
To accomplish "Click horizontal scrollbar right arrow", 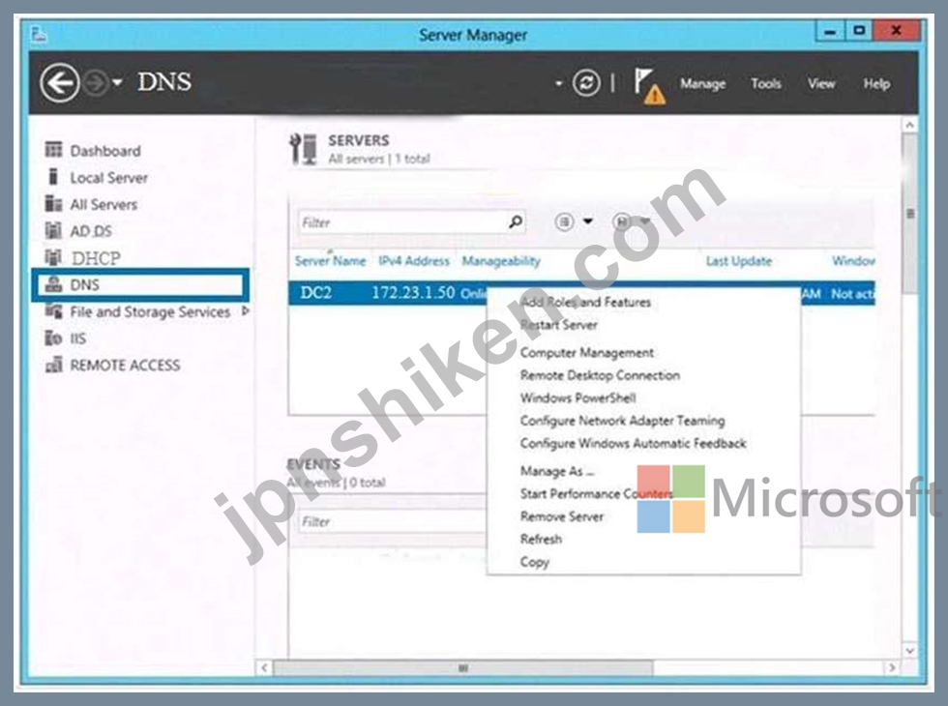I will (892, 668).
